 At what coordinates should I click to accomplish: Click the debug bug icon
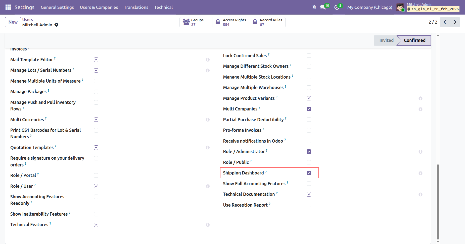pyautogui.click(x=314, y=7)
